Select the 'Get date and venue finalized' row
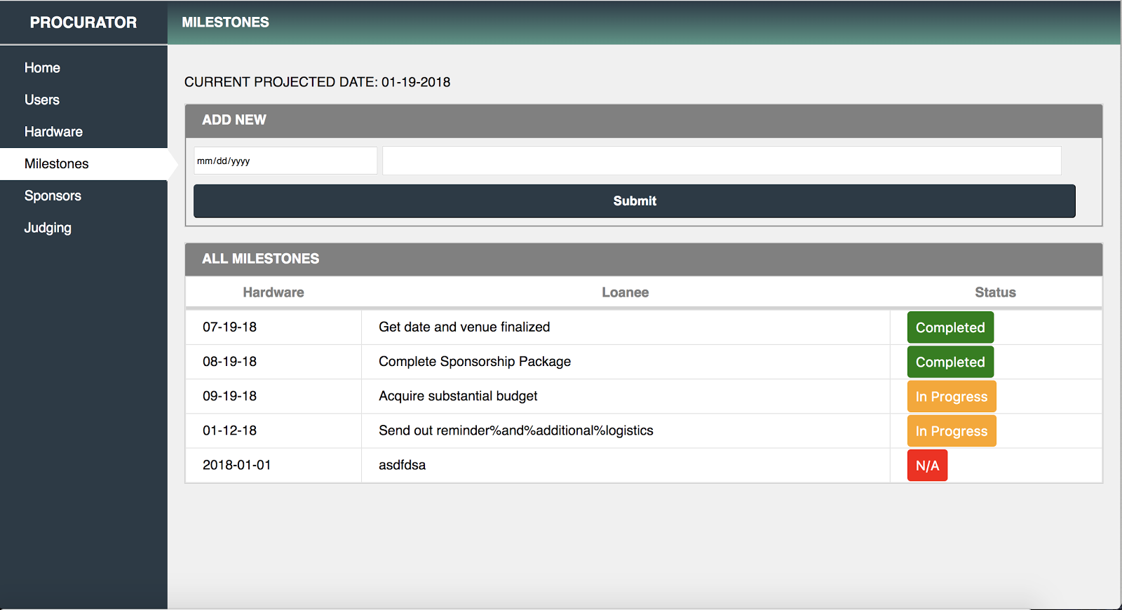Image resolution: width=1122 pixels, height=610 pixels. [x=464, y=327]
